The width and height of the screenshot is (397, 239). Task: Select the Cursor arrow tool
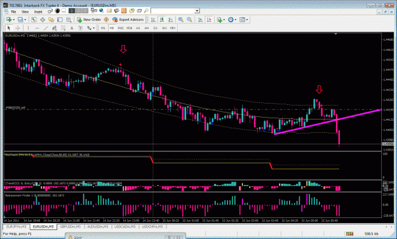[x=9, y=28]
